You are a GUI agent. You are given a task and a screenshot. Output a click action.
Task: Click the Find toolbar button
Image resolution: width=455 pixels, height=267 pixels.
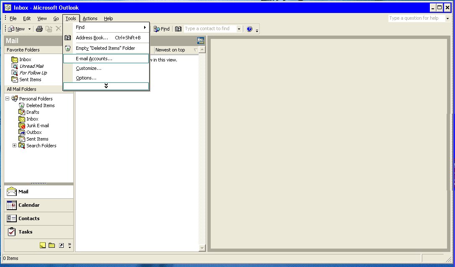162,29
